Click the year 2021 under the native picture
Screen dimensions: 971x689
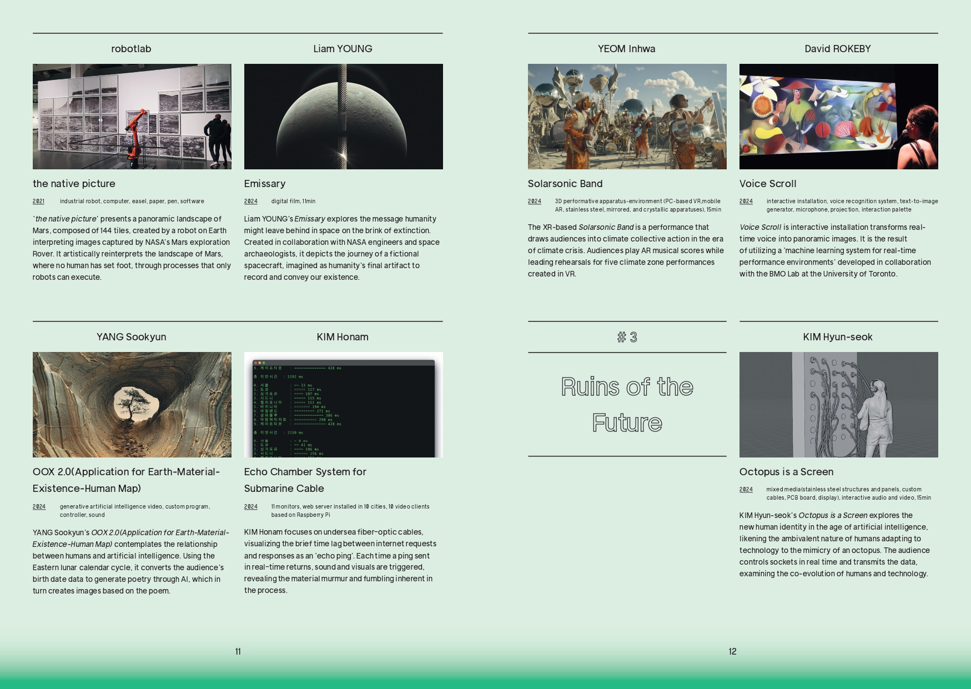[39, 202]
